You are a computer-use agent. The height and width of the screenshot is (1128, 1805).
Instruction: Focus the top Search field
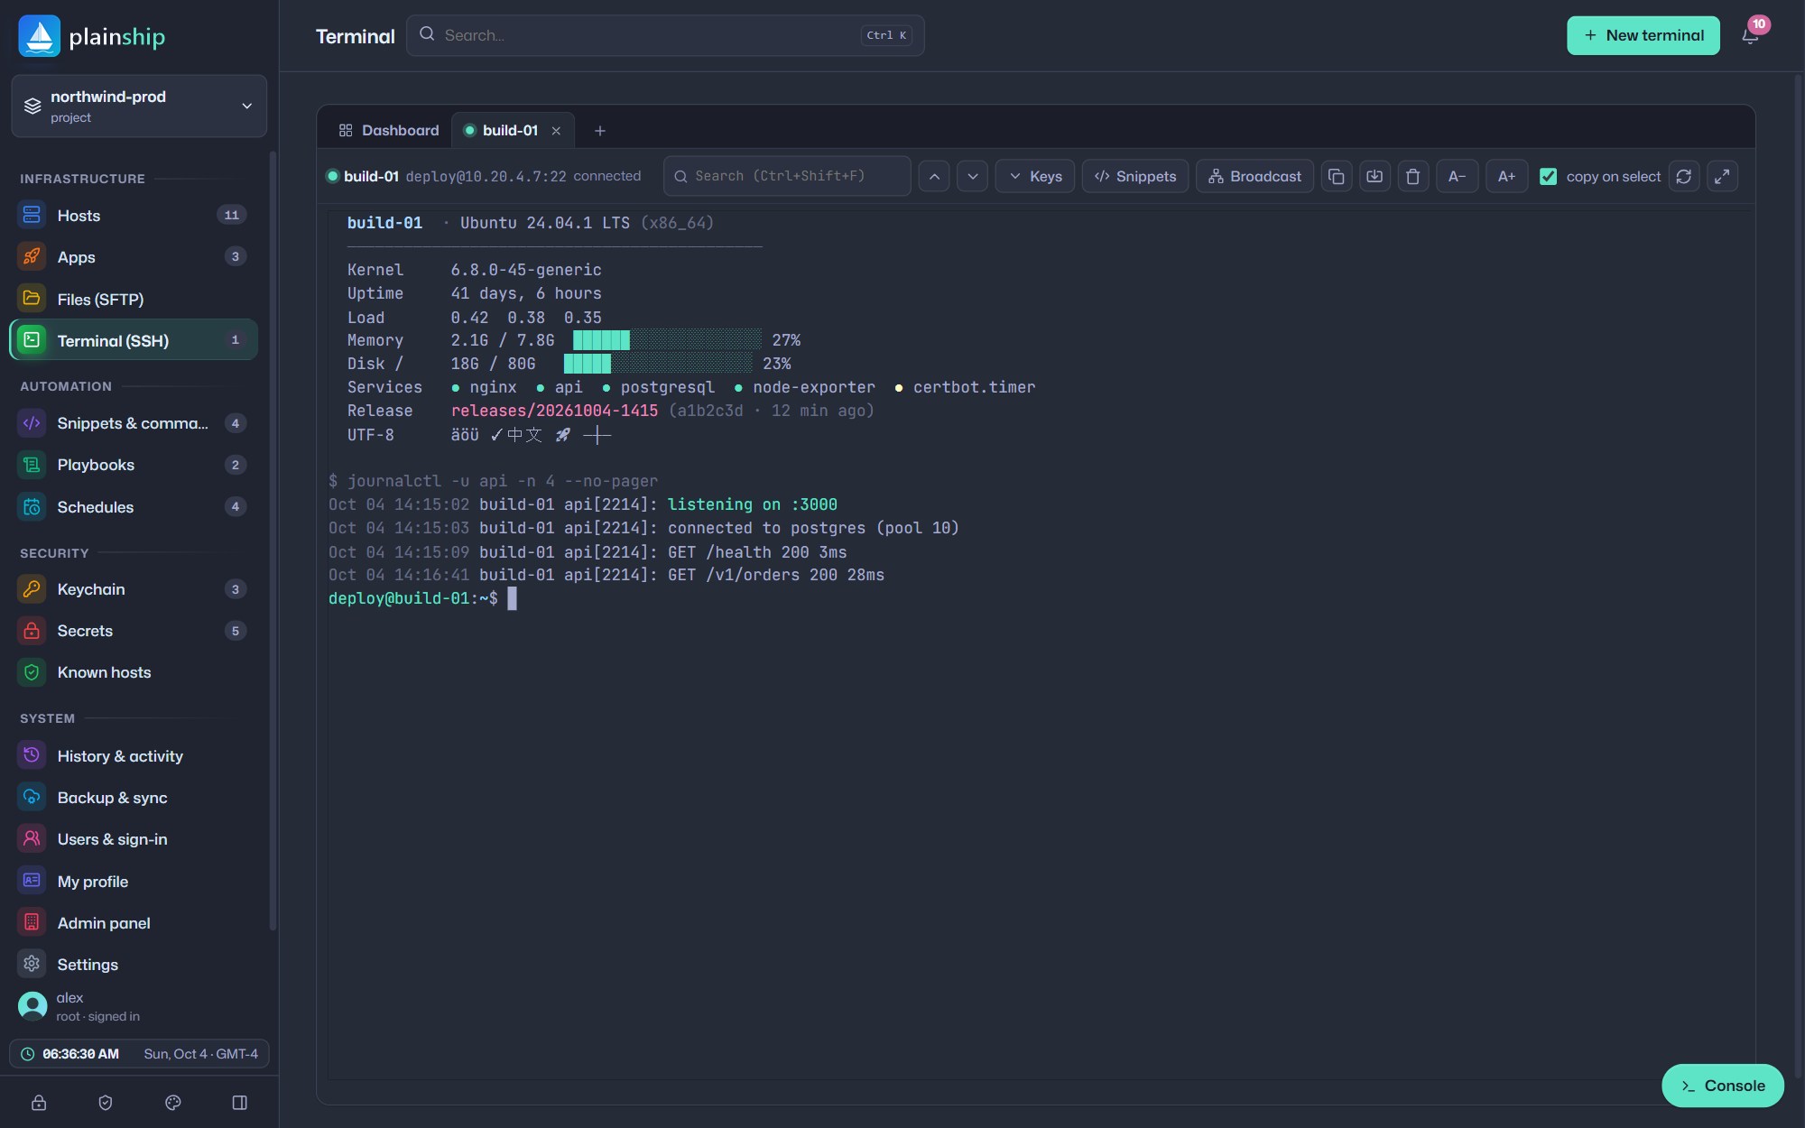point(665,35)
